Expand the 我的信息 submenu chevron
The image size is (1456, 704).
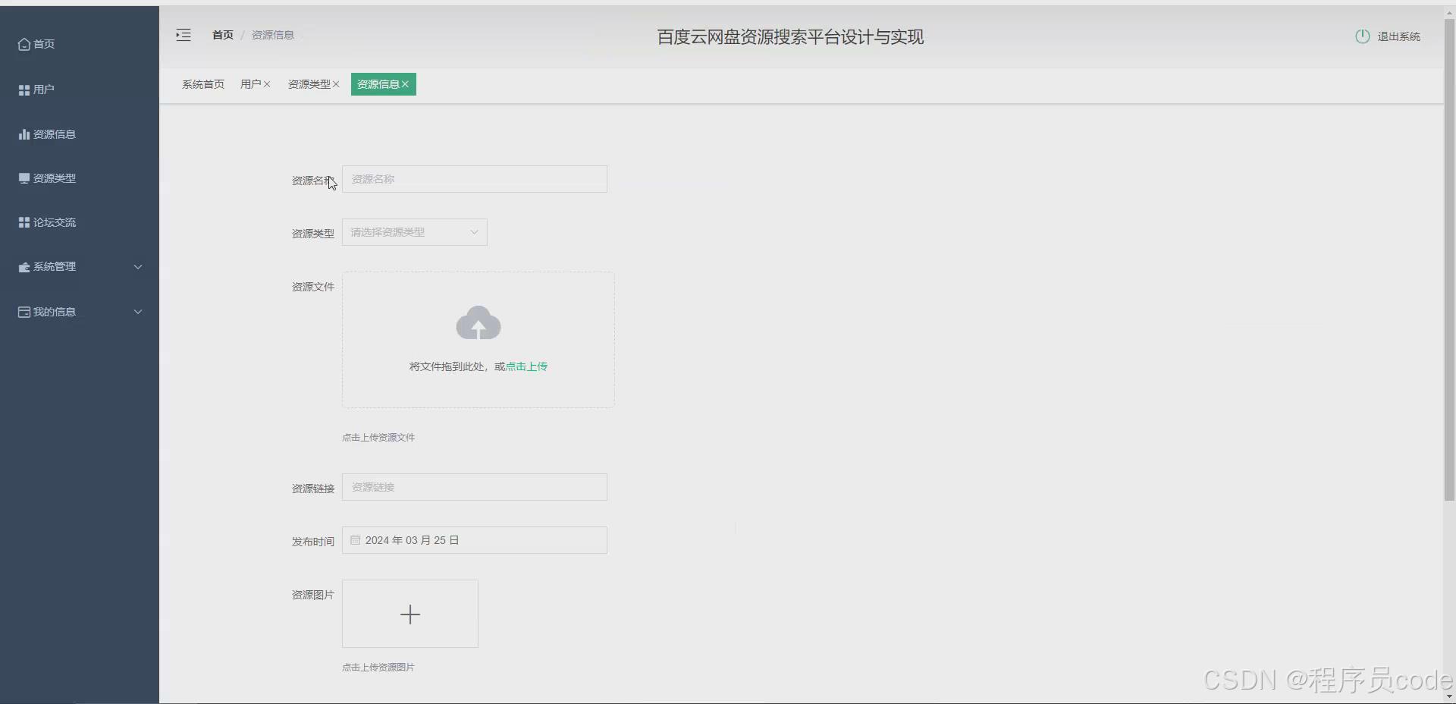click(x=138, y=312)
